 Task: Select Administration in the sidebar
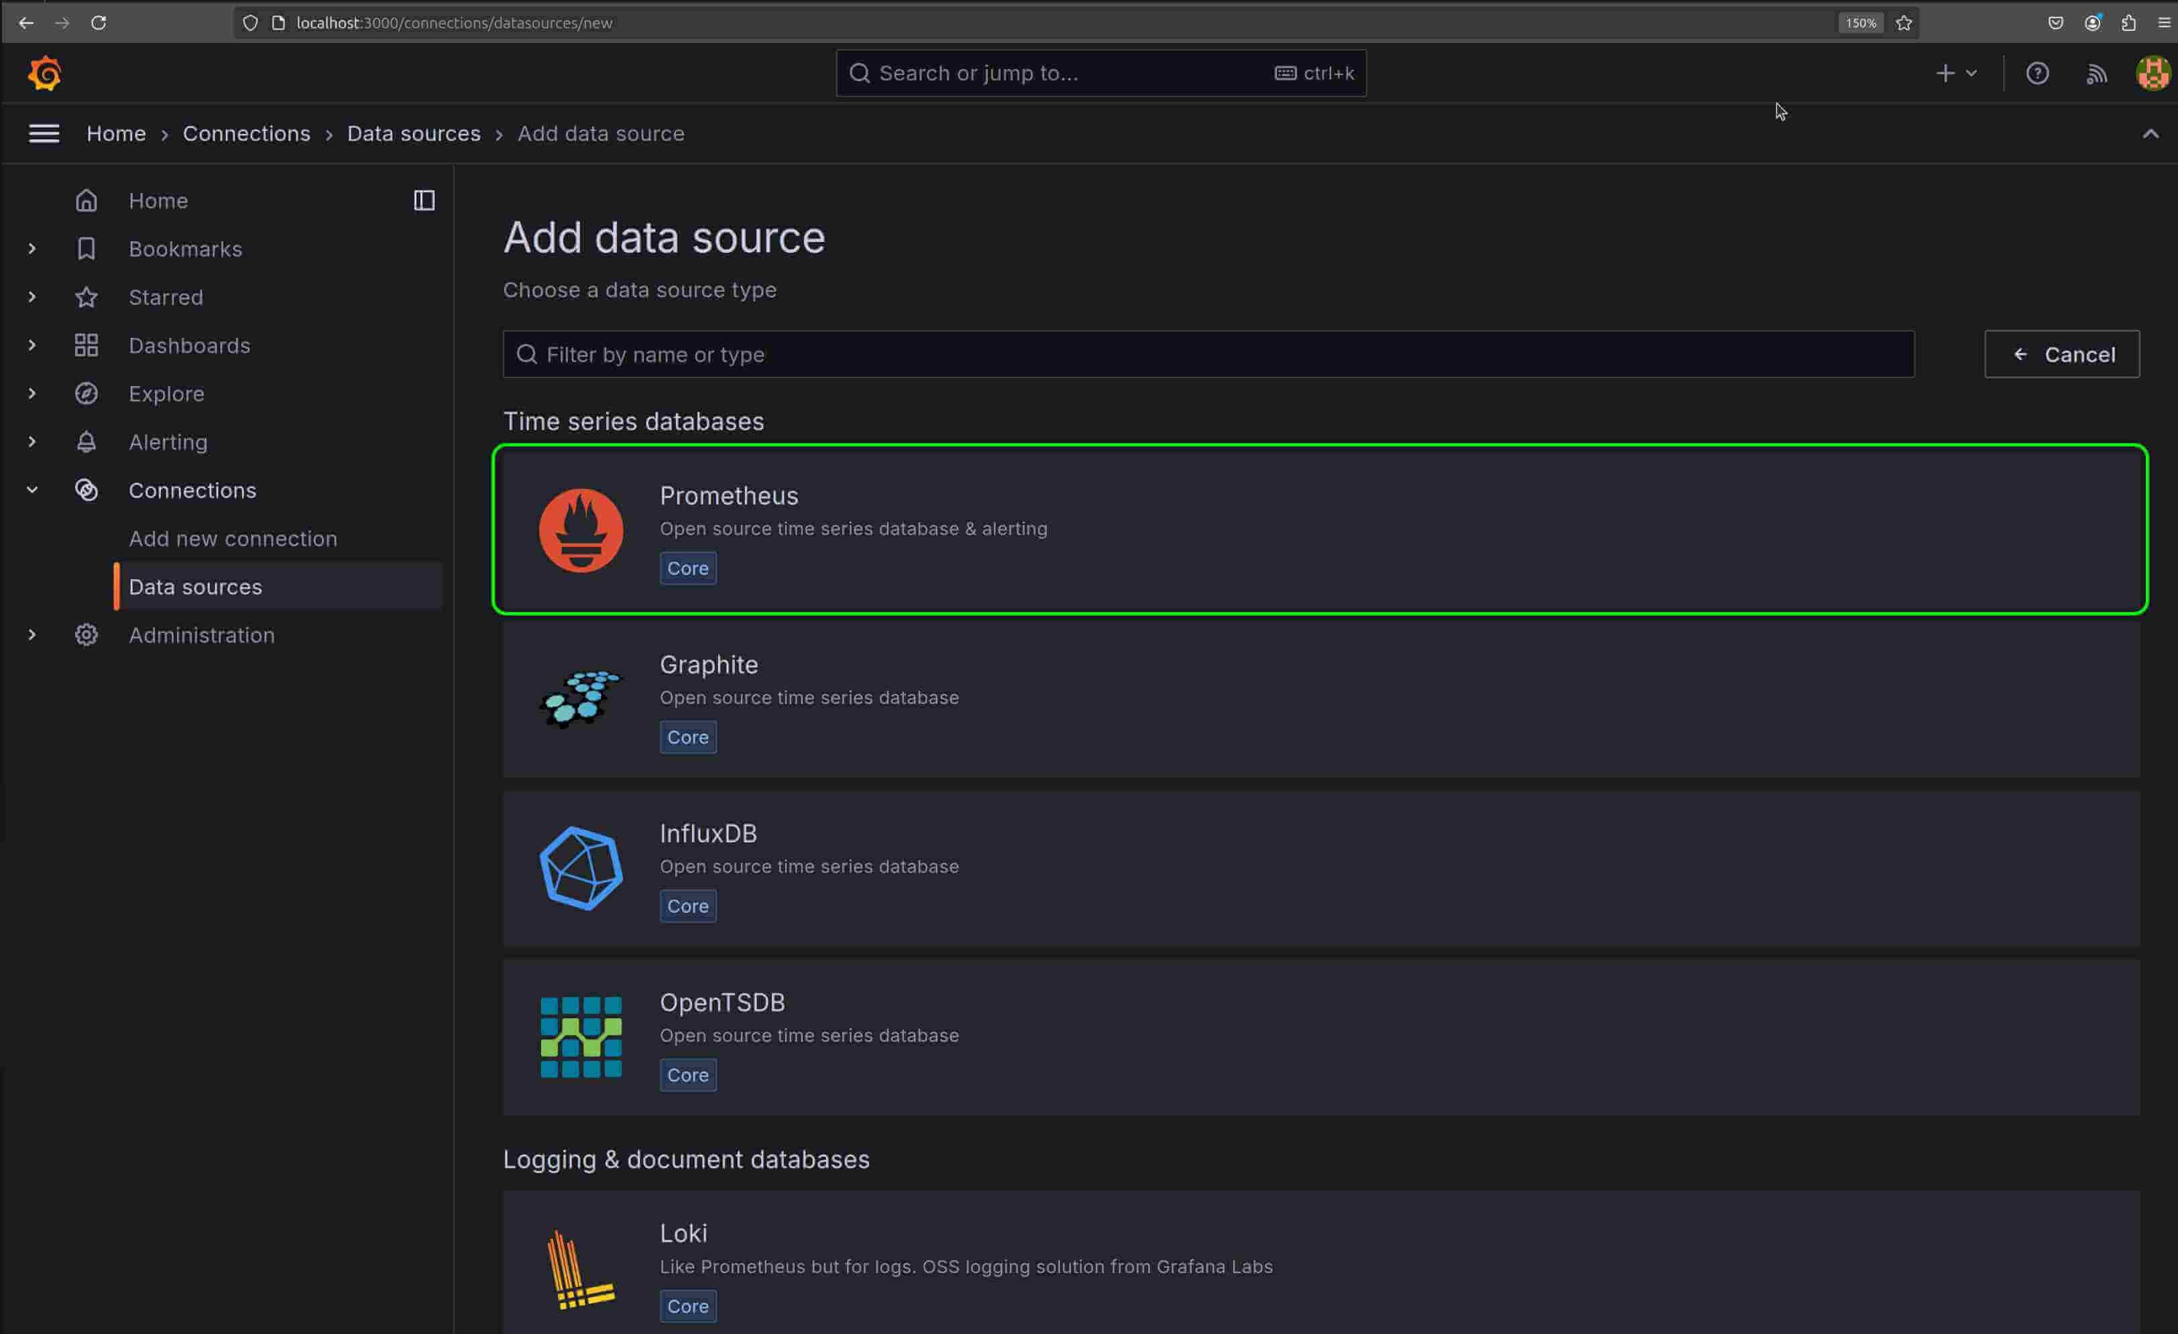202,634
